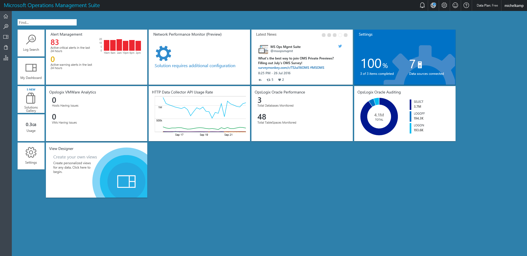Click the globe icon in top bar
527x256 pixels.
tap(433, 5)
